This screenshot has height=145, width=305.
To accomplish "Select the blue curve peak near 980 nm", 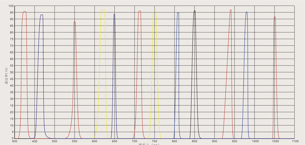I will [247, 12].
